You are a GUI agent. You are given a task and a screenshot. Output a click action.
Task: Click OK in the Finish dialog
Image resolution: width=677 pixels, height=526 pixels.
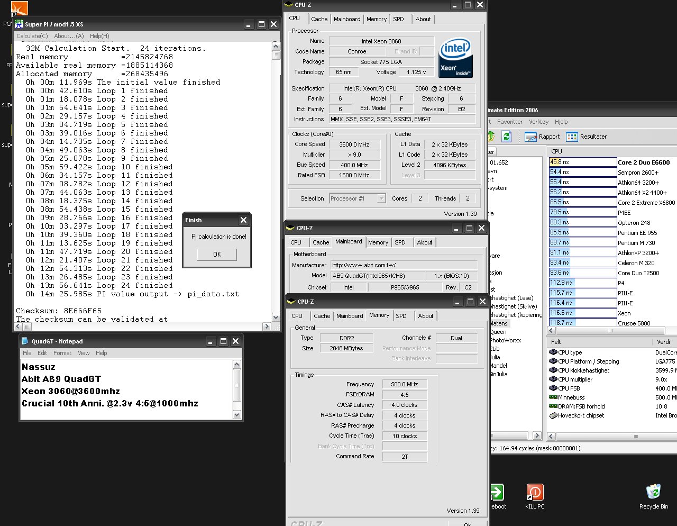pos(217,255)
